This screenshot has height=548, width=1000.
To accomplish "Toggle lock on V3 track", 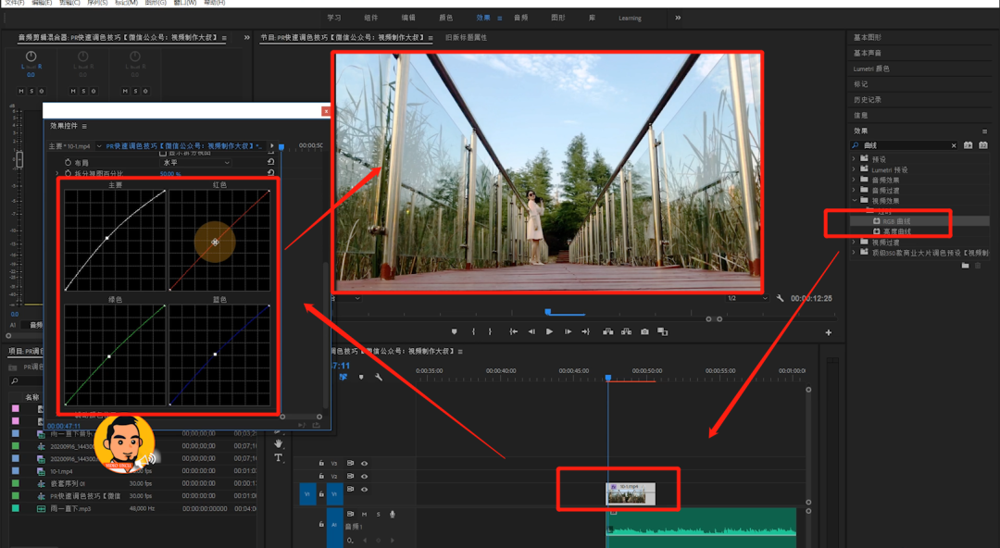I will pos(321,463).
